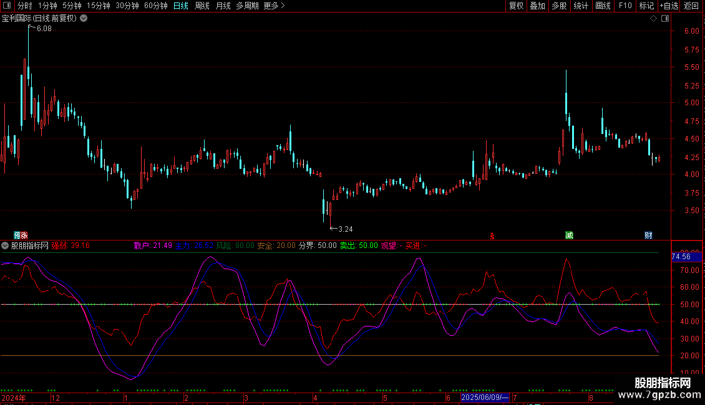Click the highlighted 2025/06/09 date on timeline
Image resolution: width=705 pixels, height=405 pixels.
coord(485,398)
